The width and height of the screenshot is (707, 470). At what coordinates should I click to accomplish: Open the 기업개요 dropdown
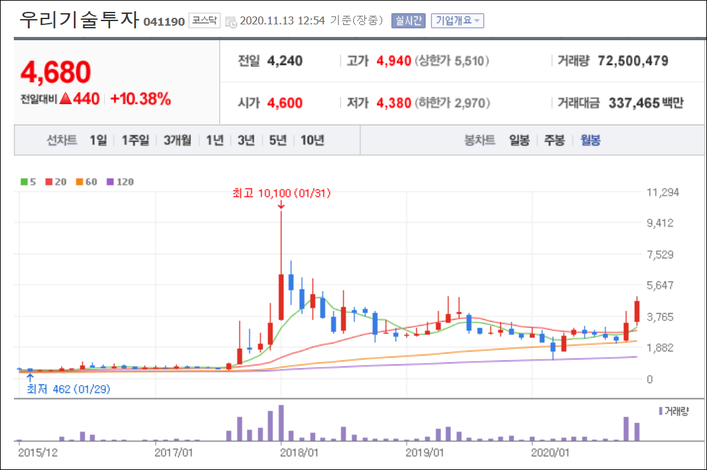[457, 20]
